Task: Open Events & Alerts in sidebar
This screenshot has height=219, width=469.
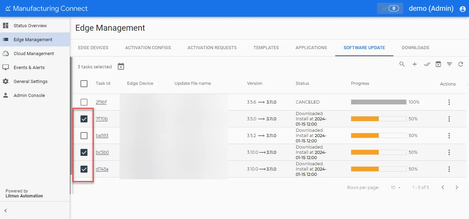Action: pyautogui.click(x=35, y=67)
